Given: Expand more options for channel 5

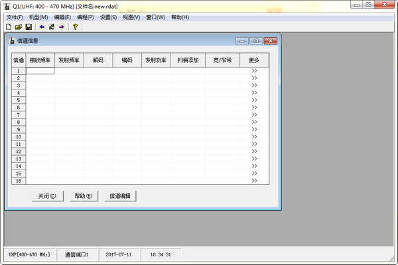Looking at the screenshot, I should pyautogui.click(x=254, y=100).
